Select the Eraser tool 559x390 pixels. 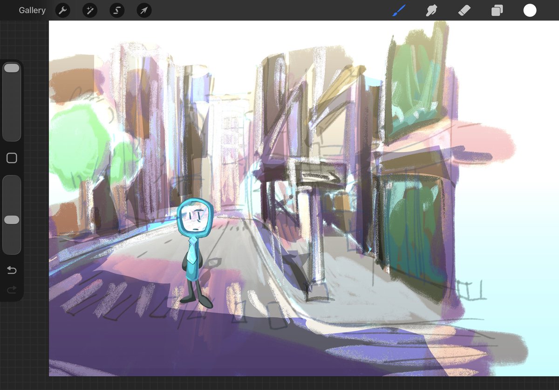point(464,10)
